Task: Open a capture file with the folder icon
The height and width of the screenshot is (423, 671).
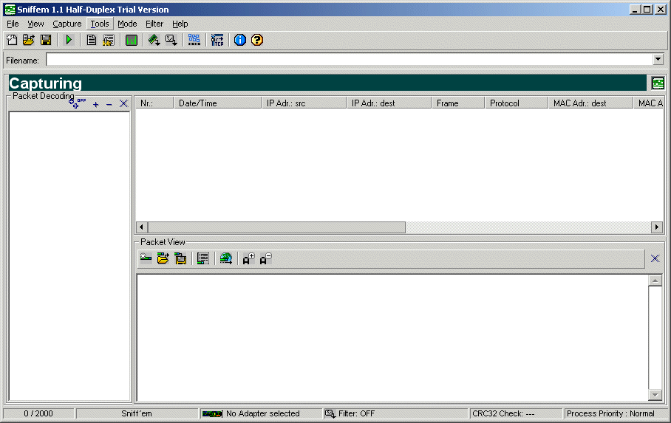Action: pos(29,40)
